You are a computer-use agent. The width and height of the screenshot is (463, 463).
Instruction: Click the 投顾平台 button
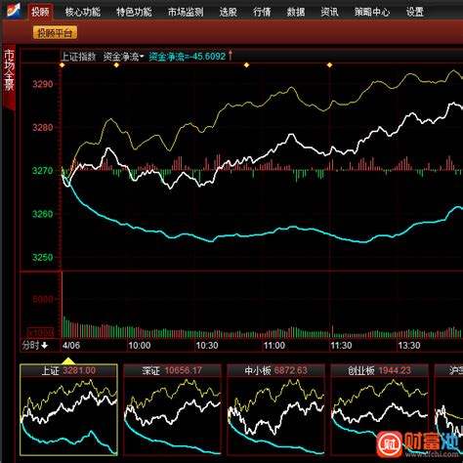[55, 33]
